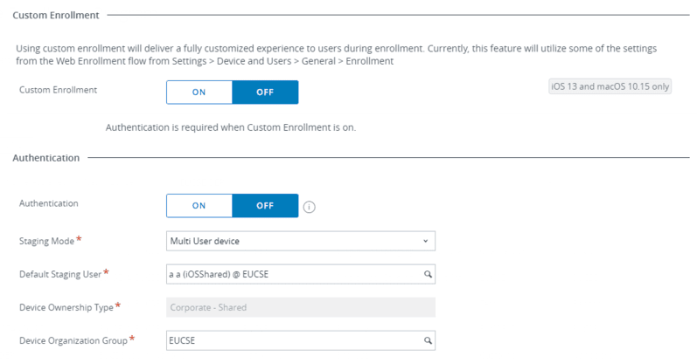Click the iOS 13 and macOS 10.15 only tag
Screen dimensions: 697x363
pos(610,86)
